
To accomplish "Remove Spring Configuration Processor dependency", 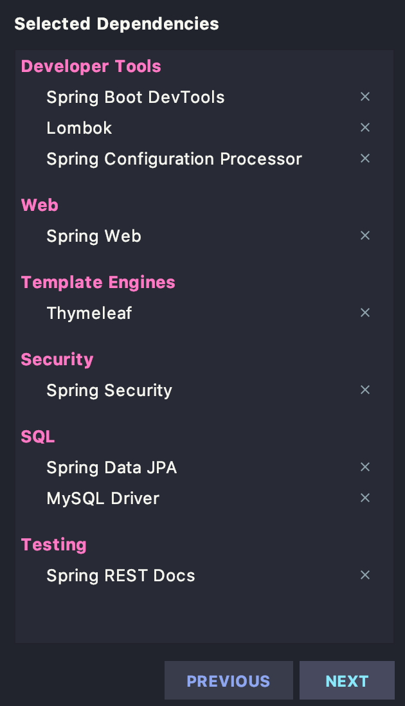I will coord(365,158).
